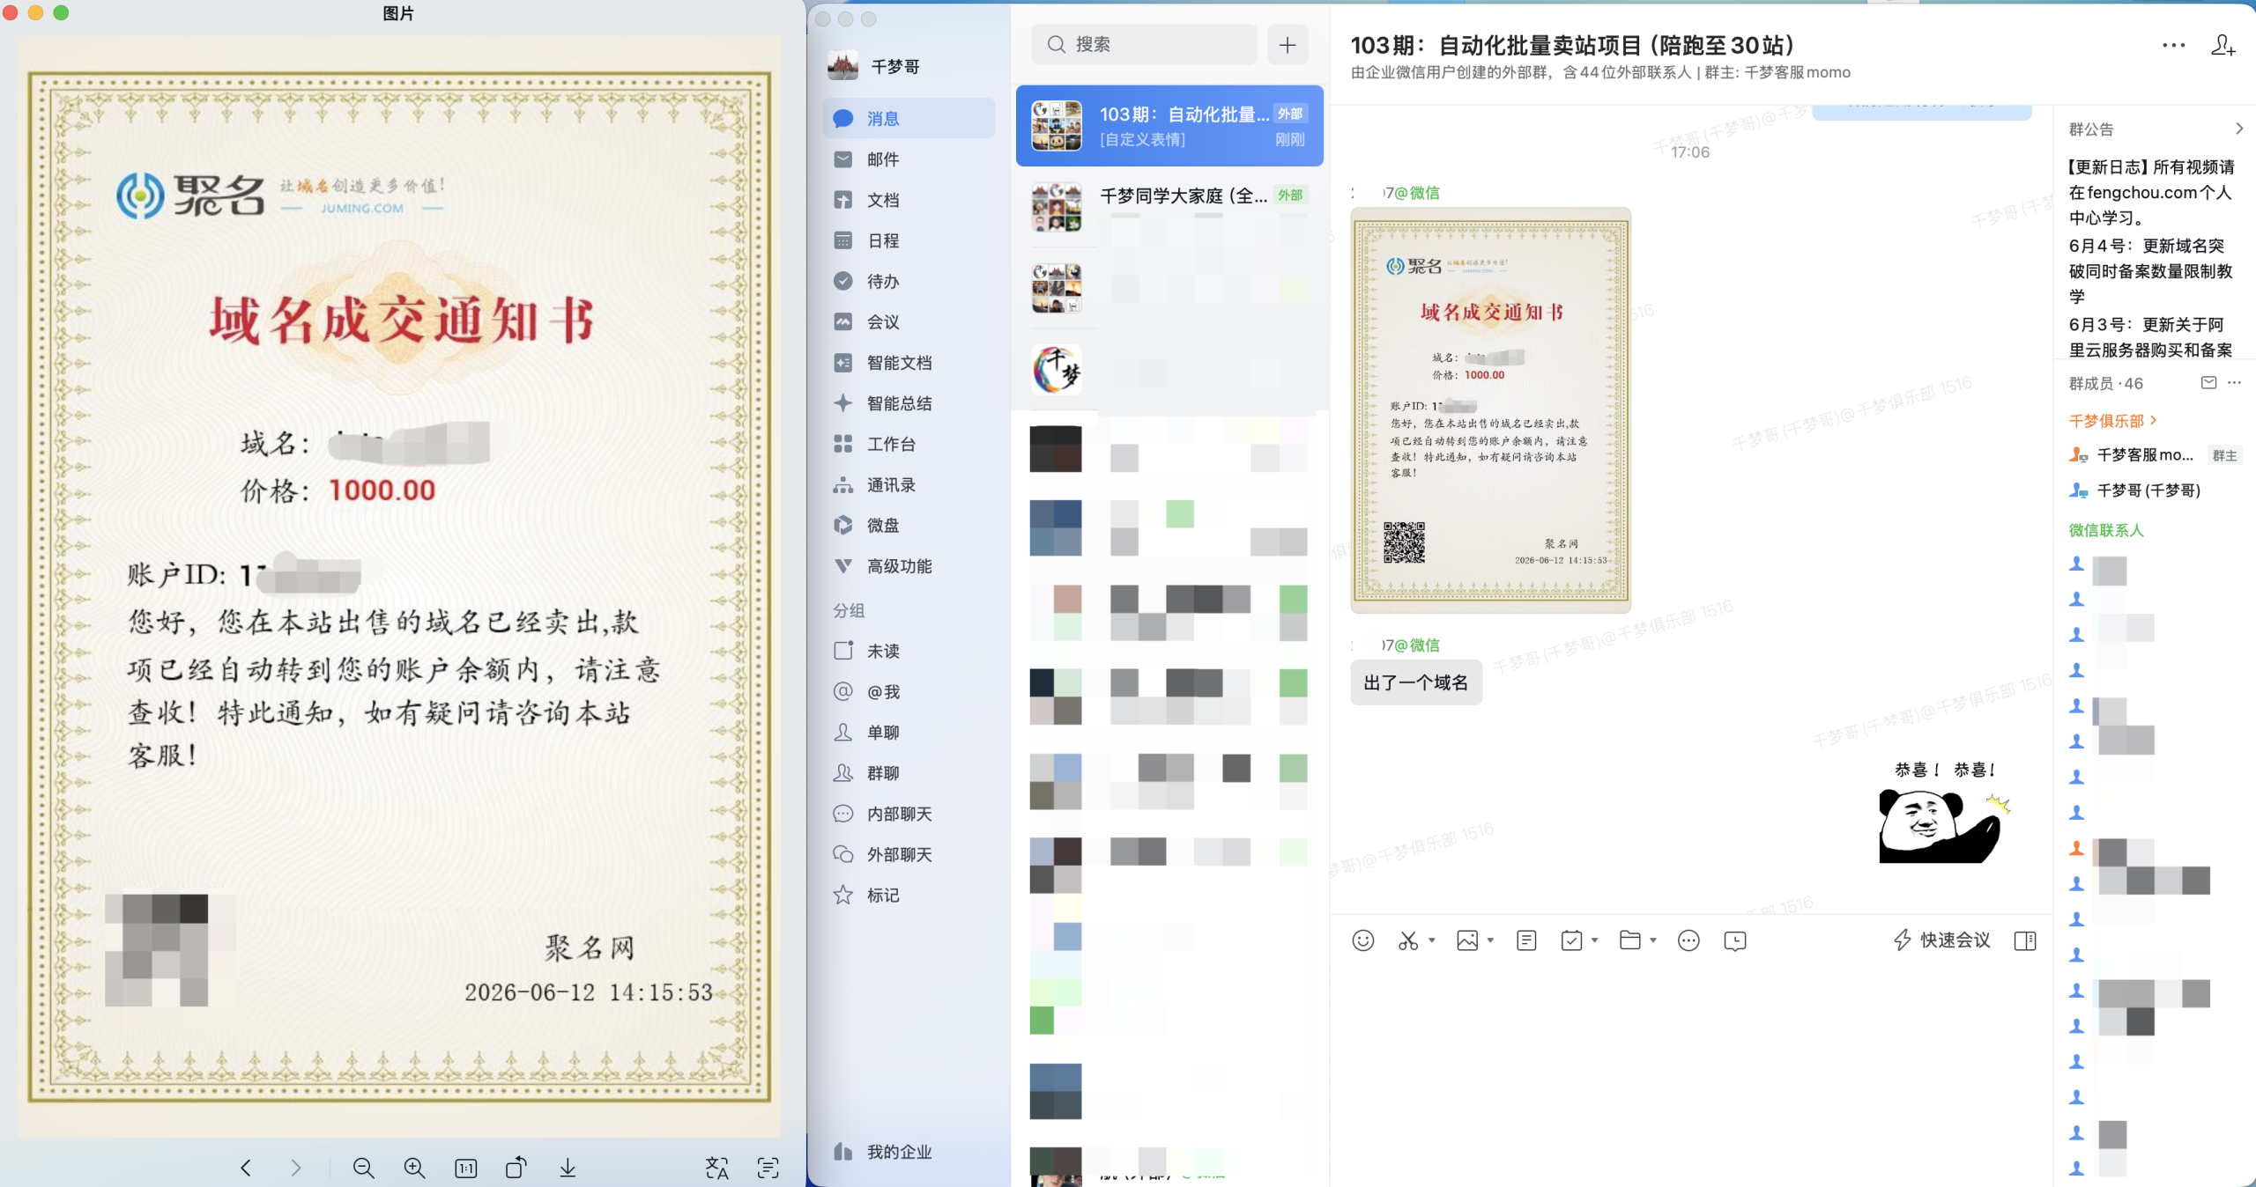Image resolution: width=2256 pixels, height=1187 pixels.
Task: Zoom in the certificate image
Action: pos(414,1168)
